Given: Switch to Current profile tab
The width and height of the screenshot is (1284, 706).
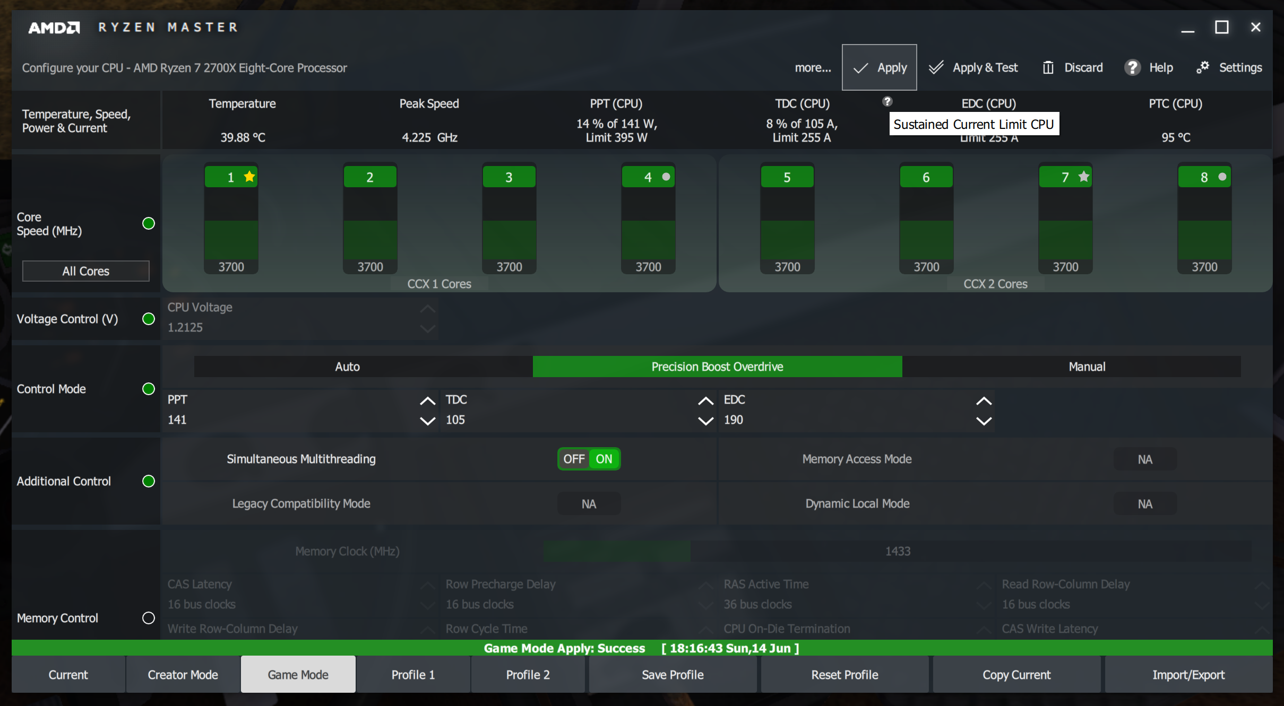Looking at the screenshot, I should coord(68,674).
